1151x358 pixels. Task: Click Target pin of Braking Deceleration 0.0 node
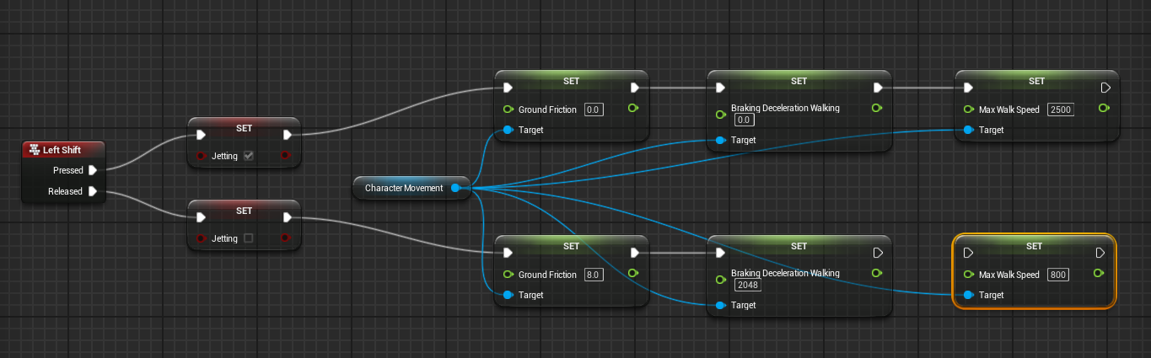719,140
